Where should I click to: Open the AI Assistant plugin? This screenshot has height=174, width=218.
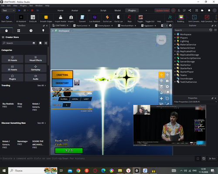21,19
